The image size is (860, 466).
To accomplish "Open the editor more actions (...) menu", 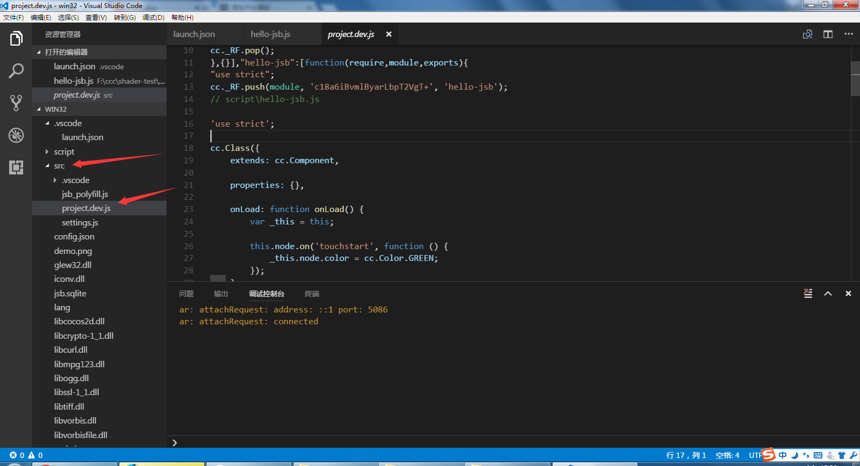I will tap(849, 34).
